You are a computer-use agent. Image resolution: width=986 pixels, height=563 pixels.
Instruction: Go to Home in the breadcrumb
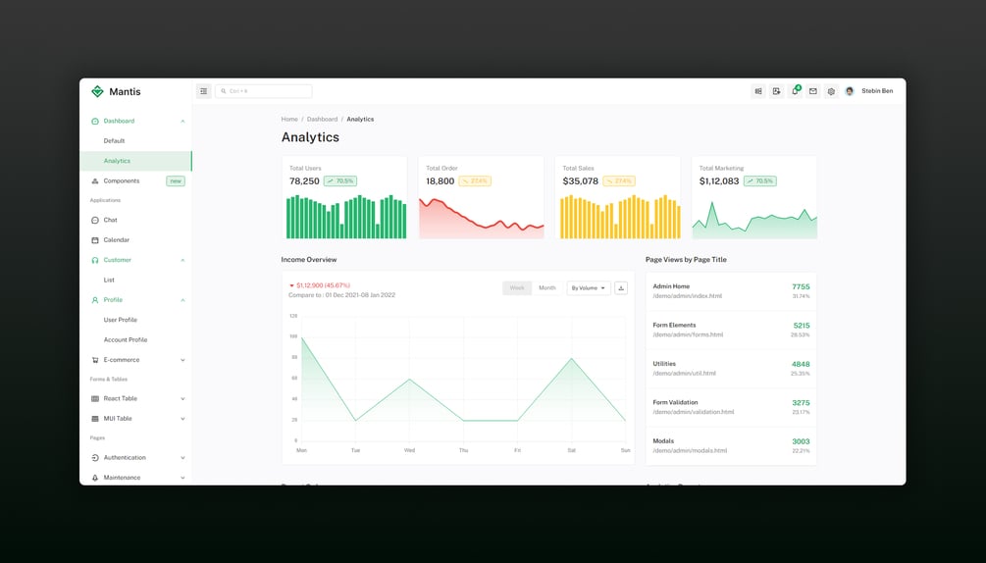coord(289,119)
